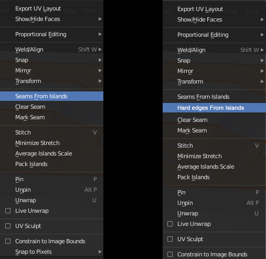Screen dimensions: 266x259
Task: Click Export UV Layout in left menu
Action: [51, 8]
